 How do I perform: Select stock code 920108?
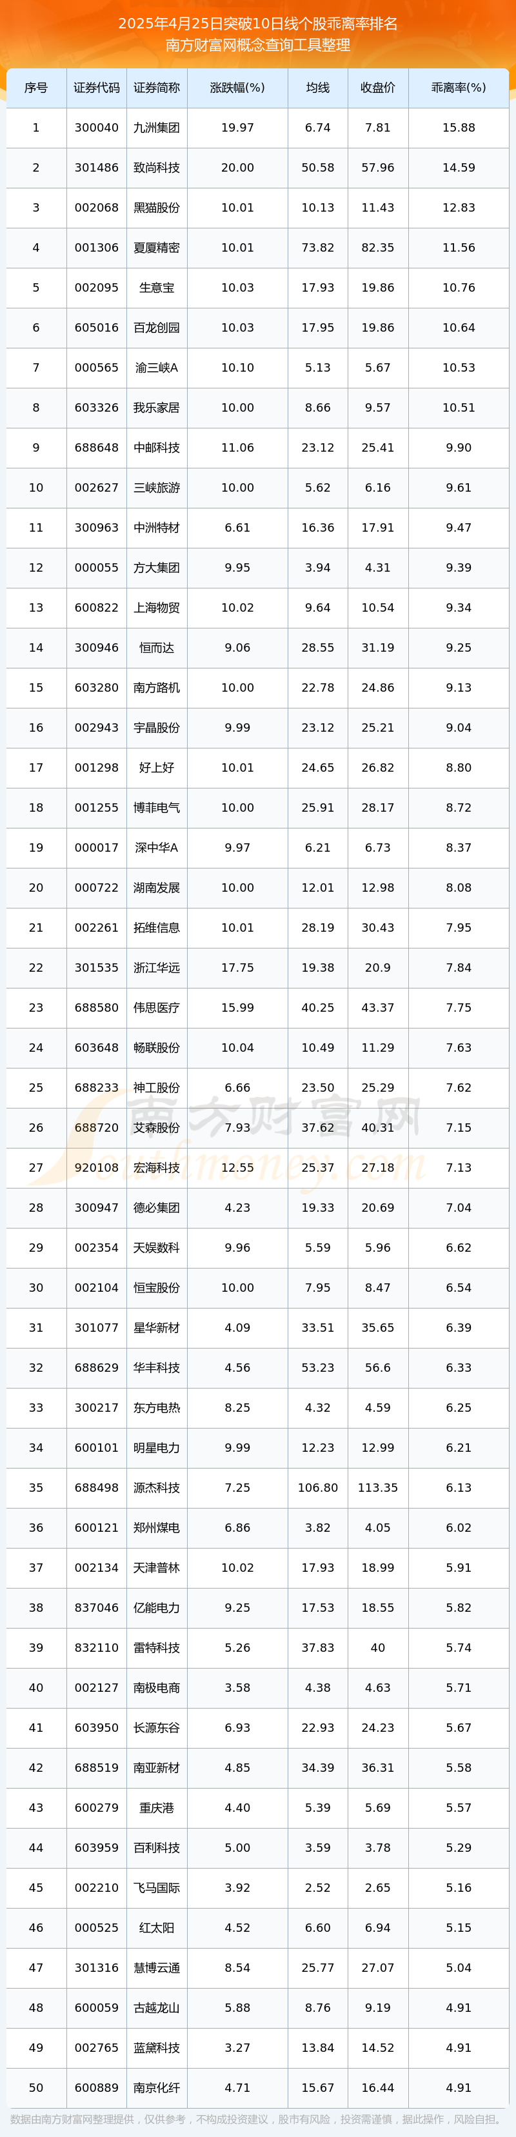coord(96,1167)
